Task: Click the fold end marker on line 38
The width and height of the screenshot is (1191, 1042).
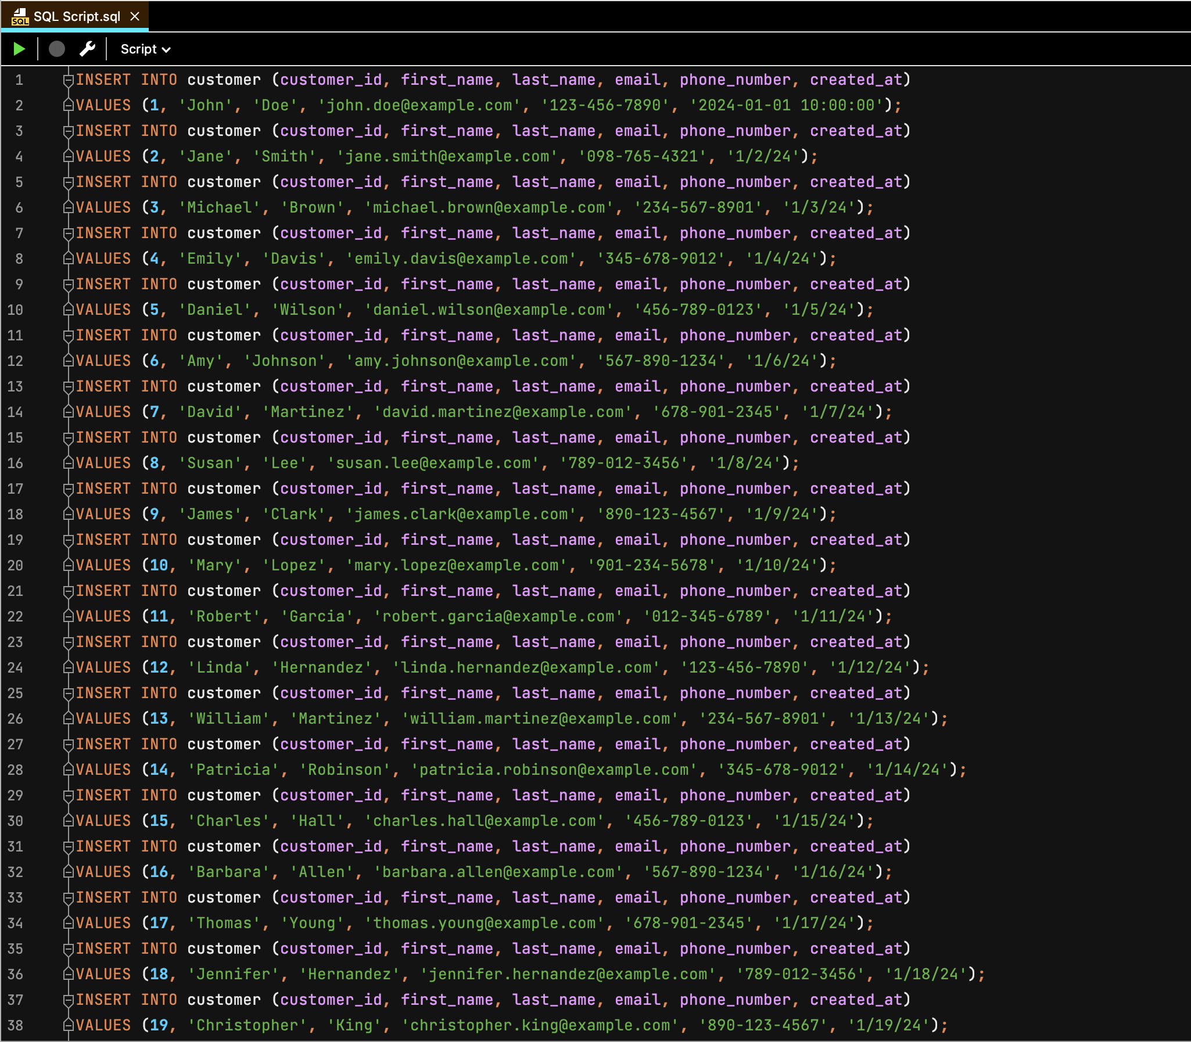Action: [68, 1025]
